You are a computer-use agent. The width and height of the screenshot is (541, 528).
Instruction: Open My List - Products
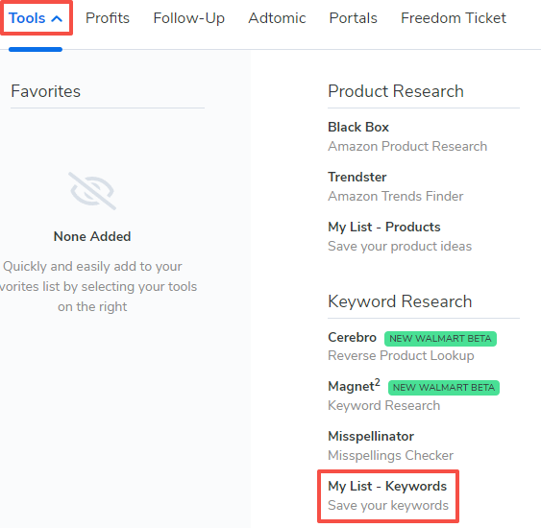click(x=400, y=236)
